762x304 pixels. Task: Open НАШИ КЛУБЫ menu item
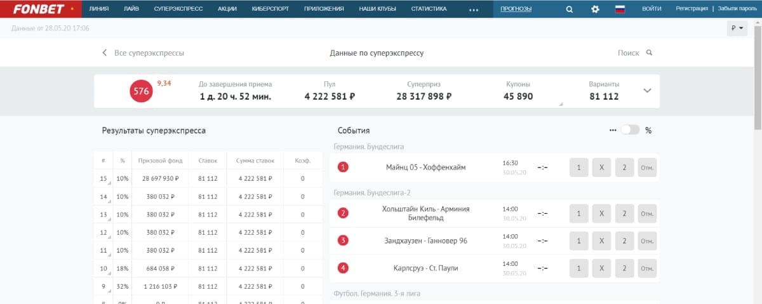(378, 9)
